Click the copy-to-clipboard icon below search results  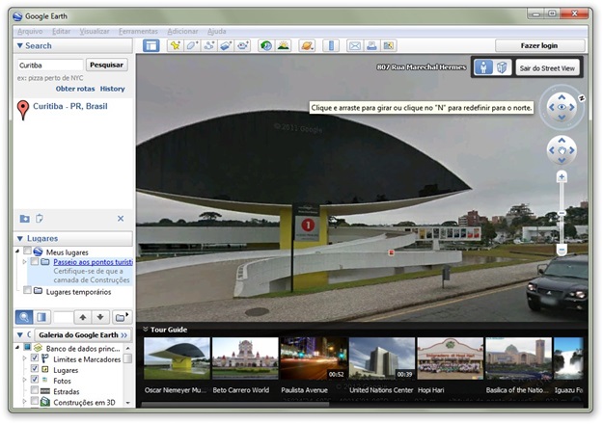click(x=40, y=219)
